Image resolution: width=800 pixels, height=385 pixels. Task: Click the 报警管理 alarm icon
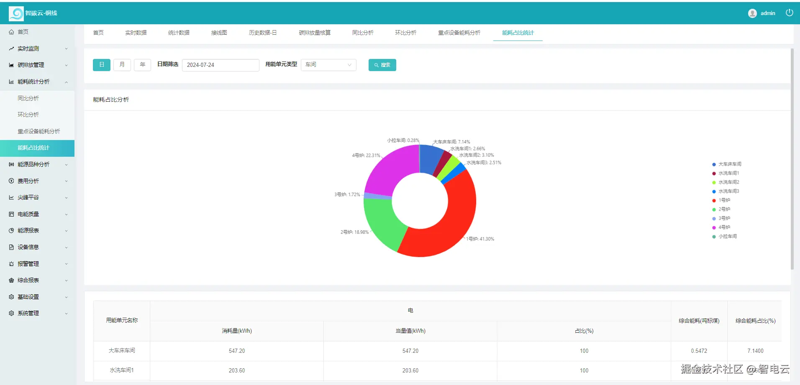click(x=11, y=264)
